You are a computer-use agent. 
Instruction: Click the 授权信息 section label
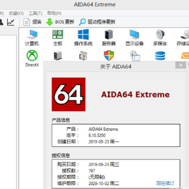pos(61,155)
